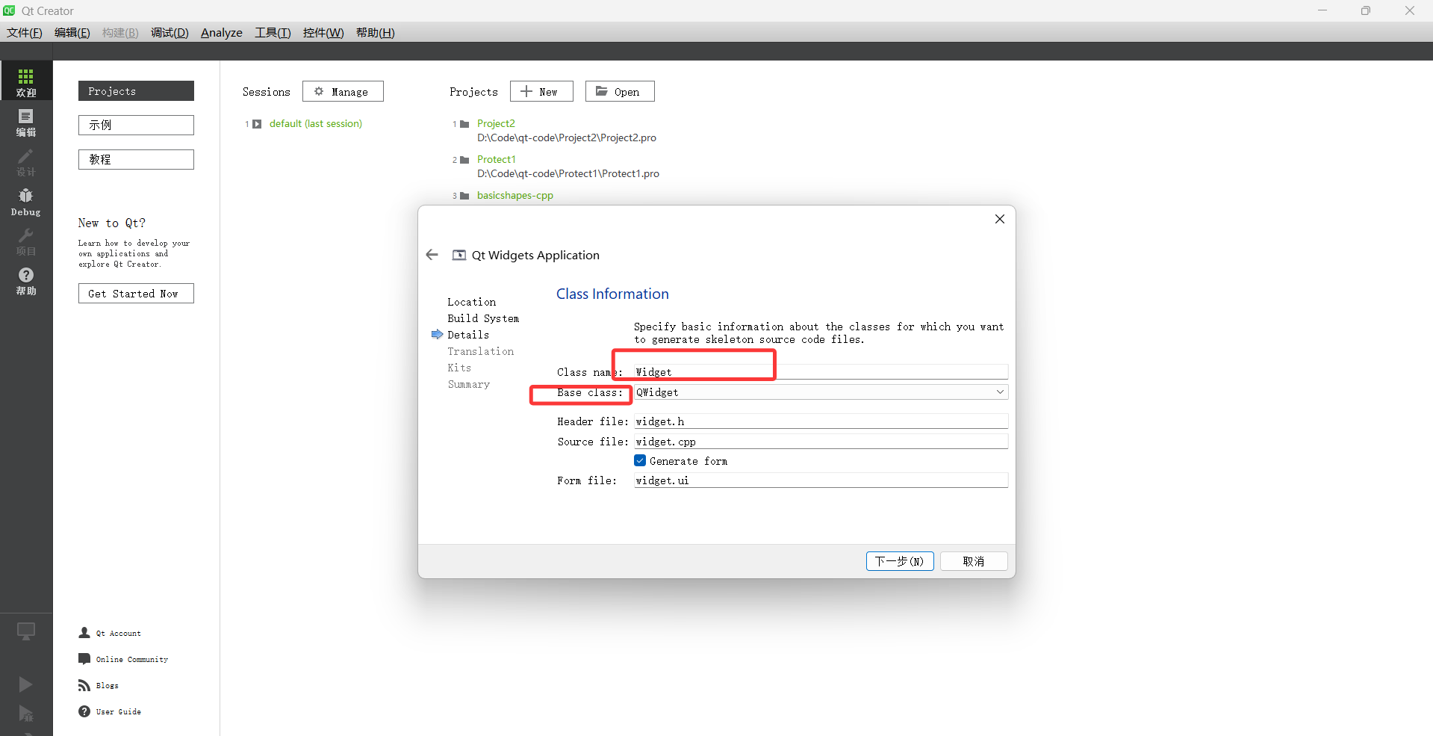Click the Build System wizard step

pos(483,318)
